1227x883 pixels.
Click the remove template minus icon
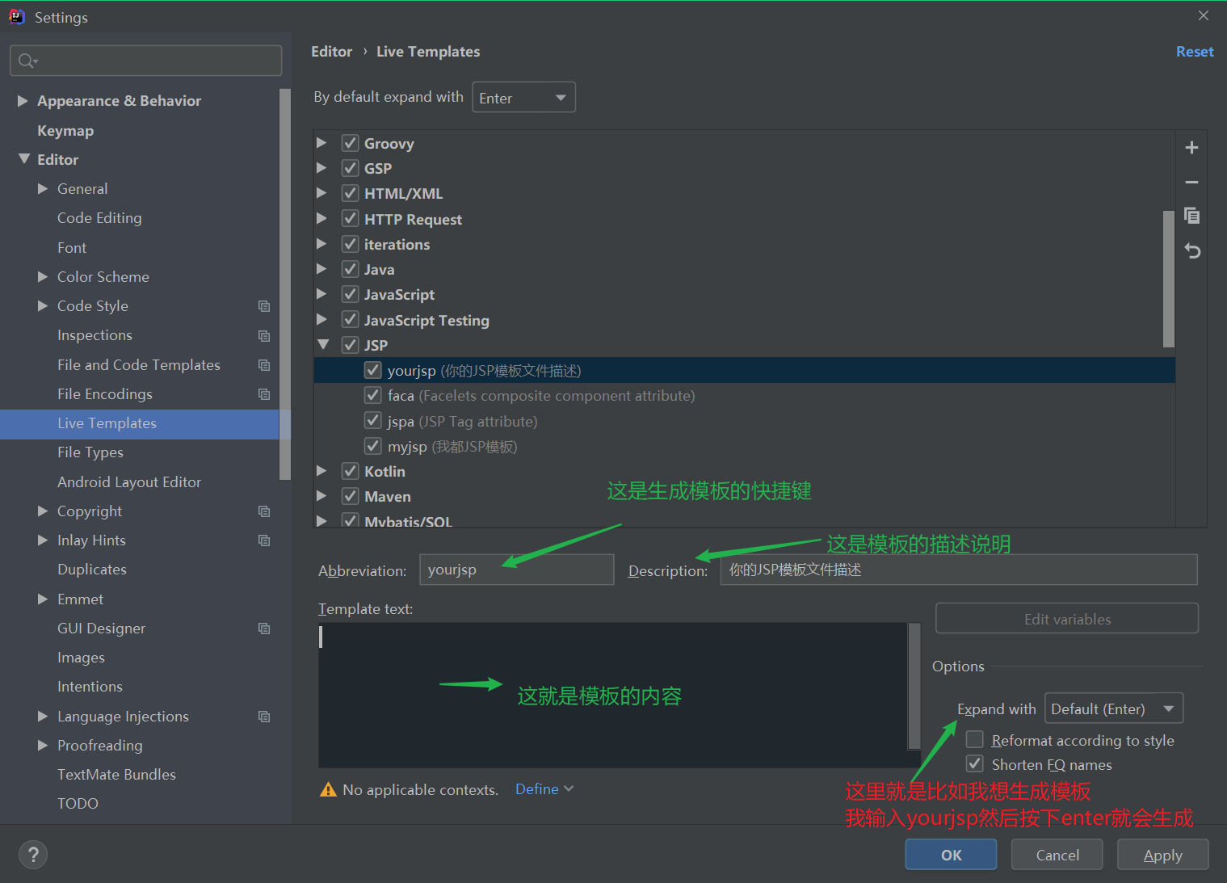1191,183
